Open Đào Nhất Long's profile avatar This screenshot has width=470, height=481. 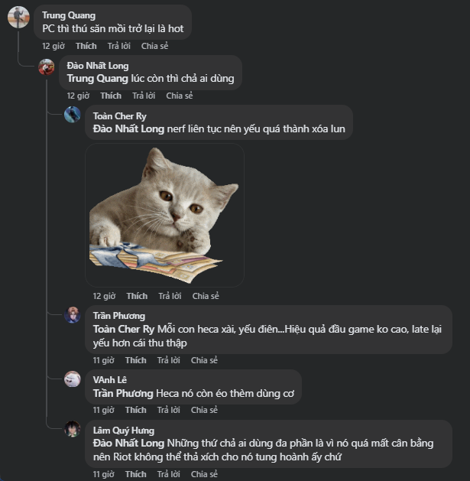[x=47, y=67]
